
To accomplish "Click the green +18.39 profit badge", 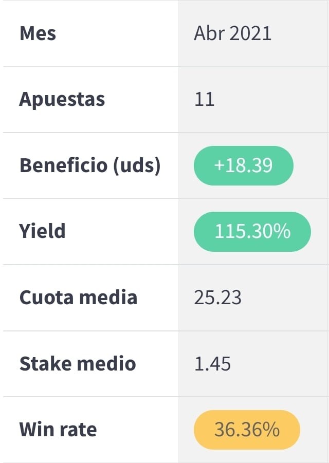I will (243, 165).
